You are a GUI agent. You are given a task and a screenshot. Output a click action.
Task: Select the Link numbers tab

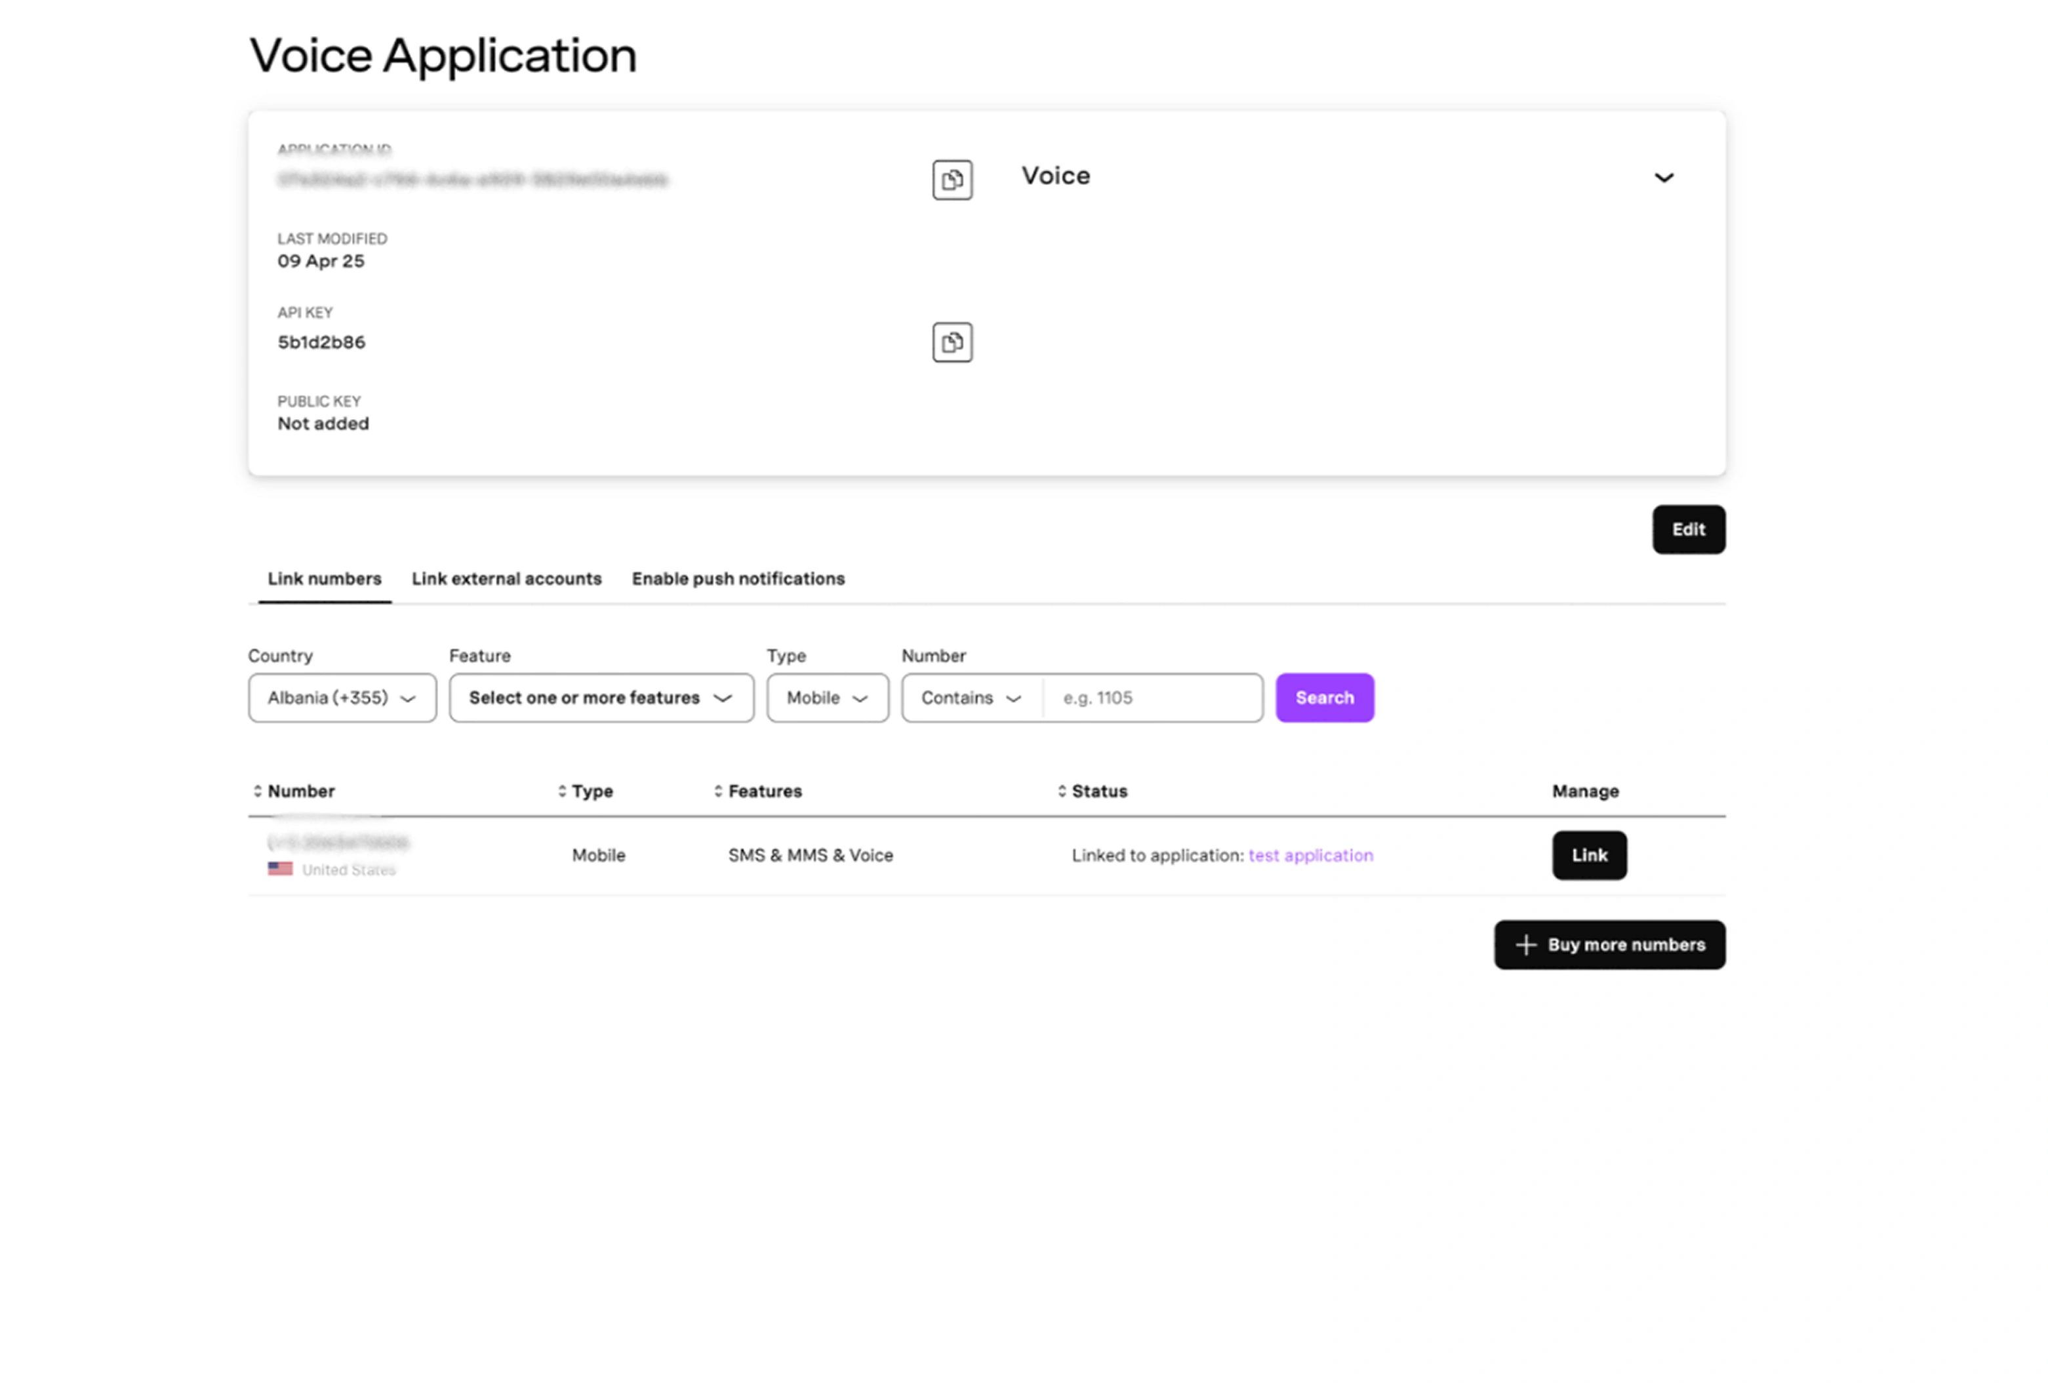(x=325, y=579)
